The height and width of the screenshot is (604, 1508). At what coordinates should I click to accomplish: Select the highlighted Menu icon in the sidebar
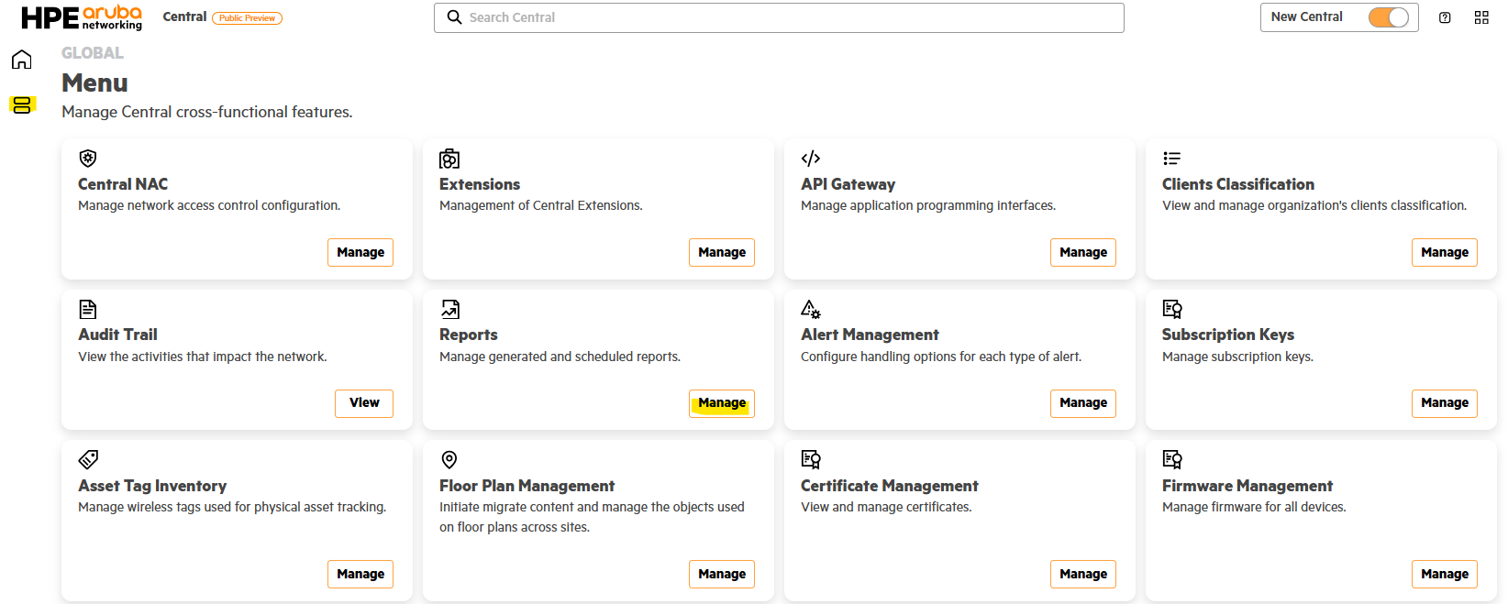[22, 104]
